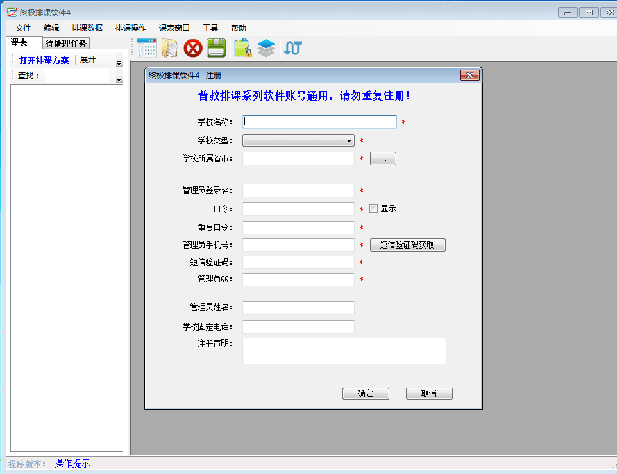Click the 取消 button
617x474 pixels.
click(x=429, y=394)
